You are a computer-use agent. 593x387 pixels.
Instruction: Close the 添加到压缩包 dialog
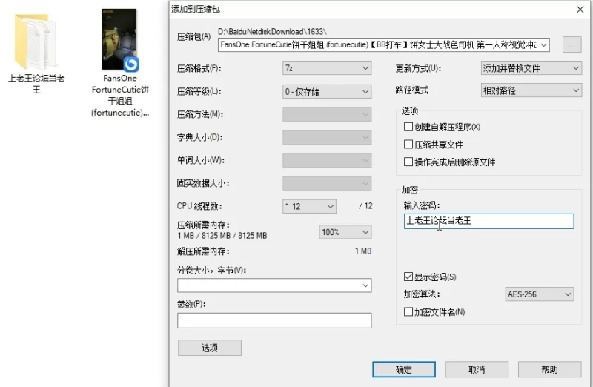pos(580,10)
